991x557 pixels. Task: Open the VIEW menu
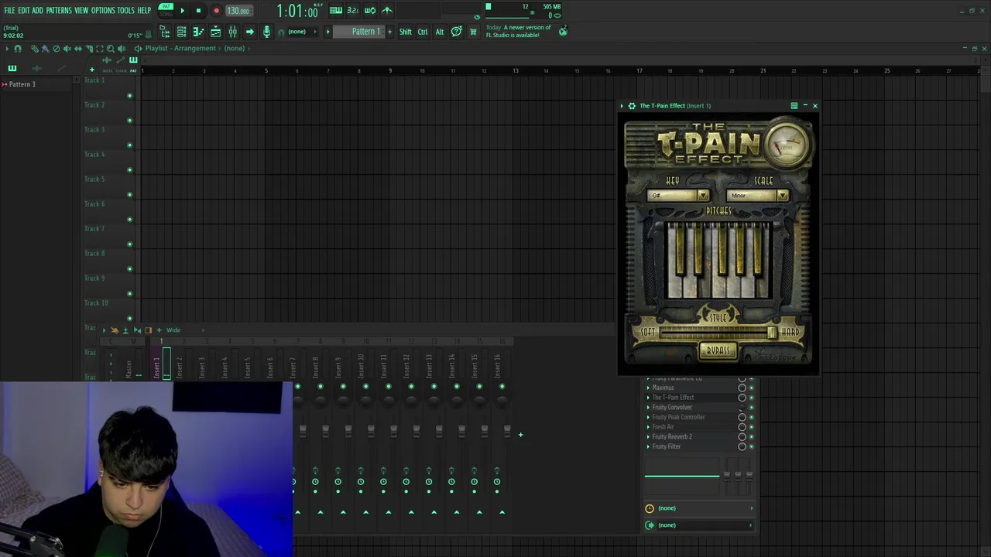tap(81, 10)
